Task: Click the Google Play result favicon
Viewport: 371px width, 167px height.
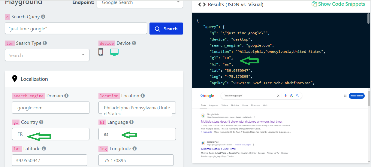Action: tap(203, 143)
